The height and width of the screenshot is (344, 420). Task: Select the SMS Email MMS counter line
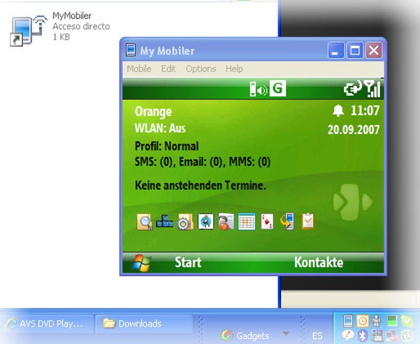pos(203,162)
